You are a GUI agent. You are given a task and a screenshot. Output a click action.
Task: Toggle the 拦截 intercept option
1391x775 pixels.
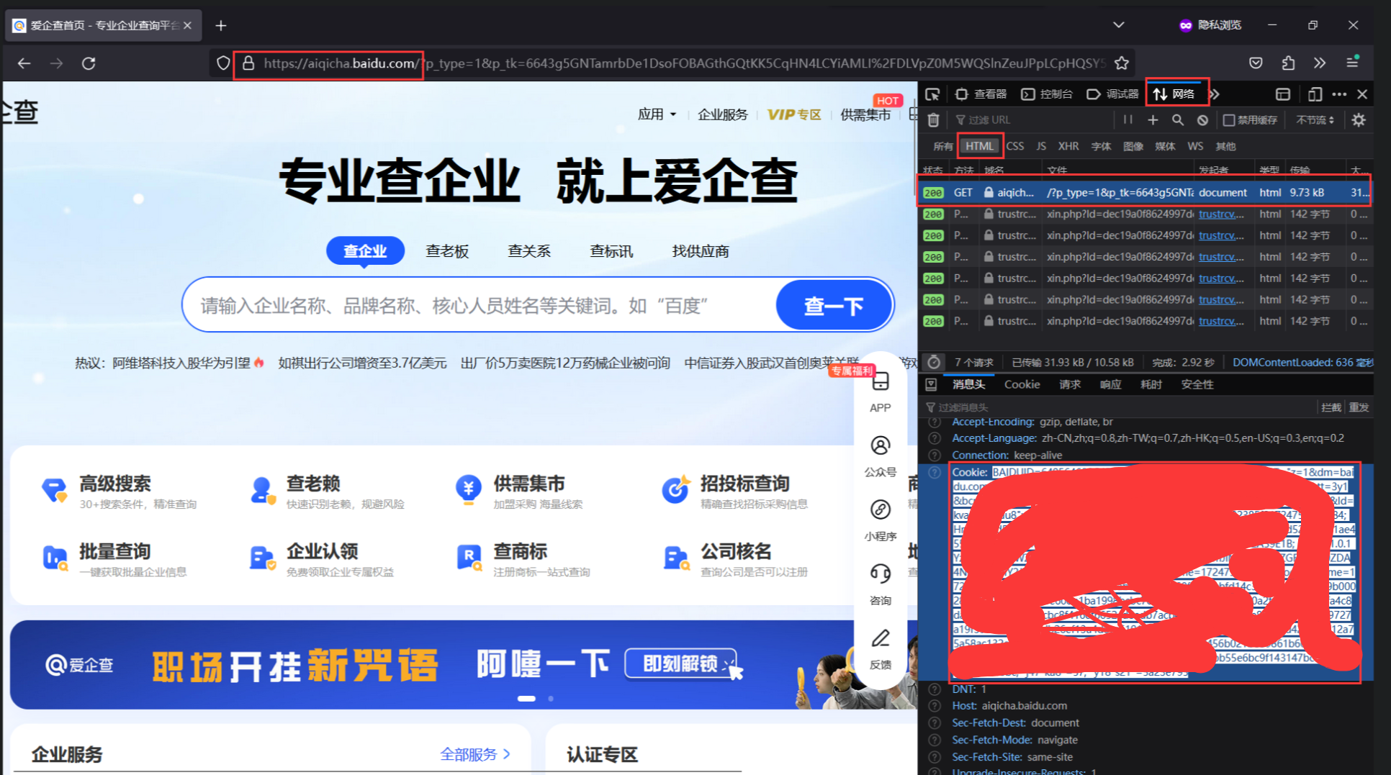[x=1331, y=407]
